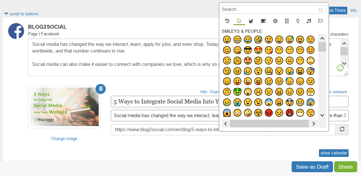Delete the post image with trash icon
The image size is (361, 176).
coord(101,89)
